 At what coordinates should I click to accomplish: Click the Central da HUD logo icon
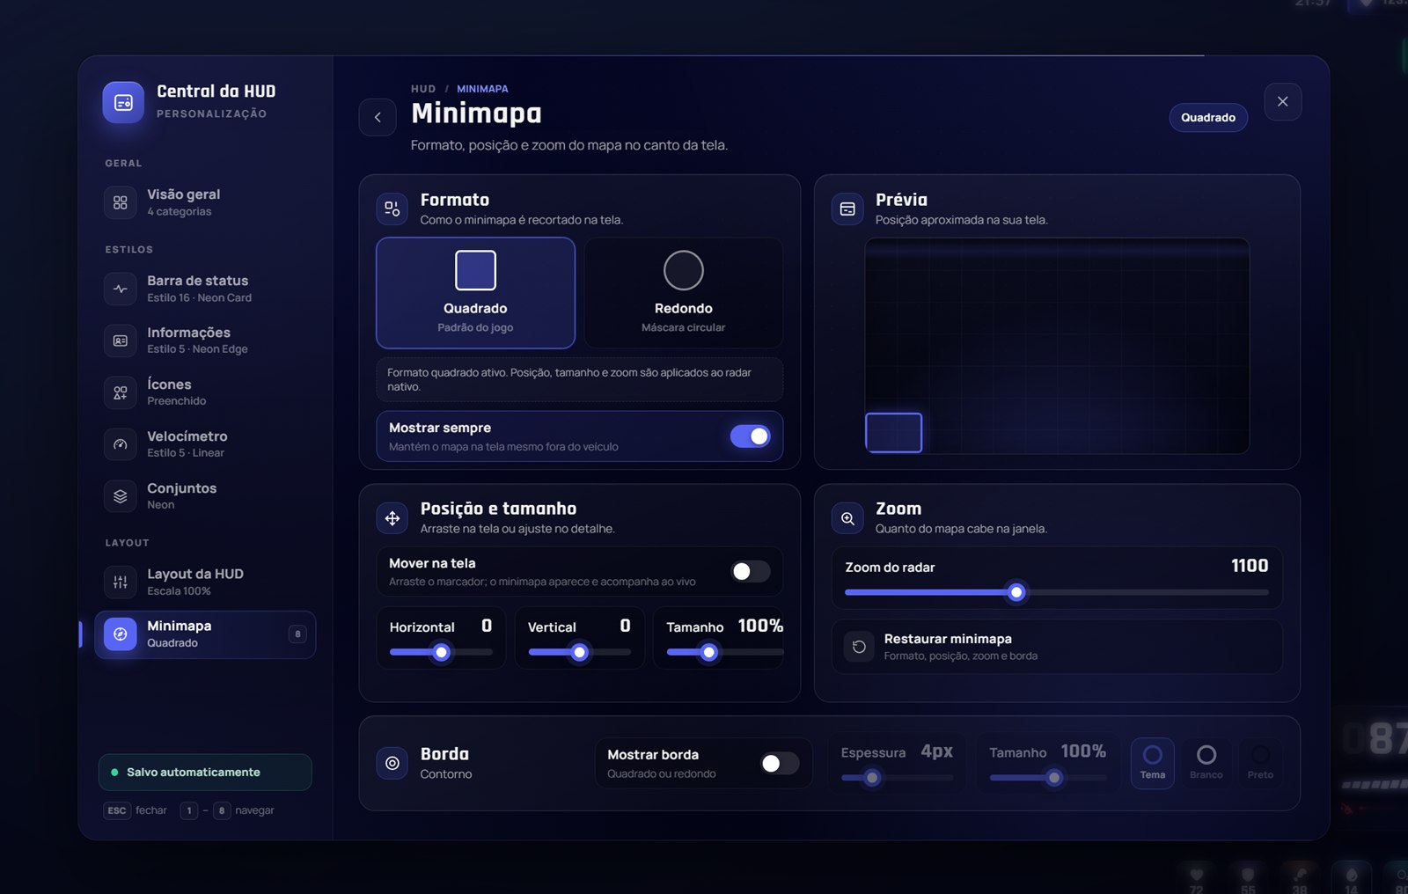pyautogui.click(x=123, y=103)
